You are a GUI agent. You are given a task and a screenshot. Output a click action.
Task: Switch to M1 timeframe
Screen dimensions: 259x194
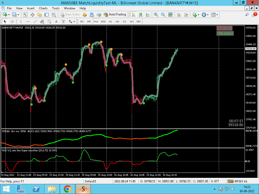tap(82, 22)
